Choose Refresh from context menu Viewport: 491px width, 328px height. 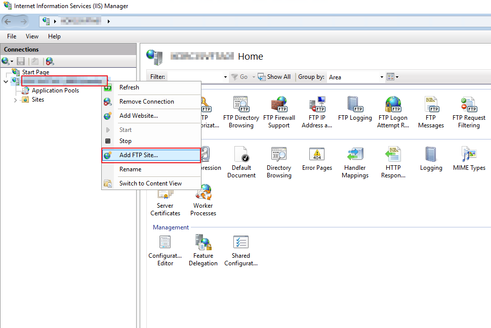click(151, 87)
